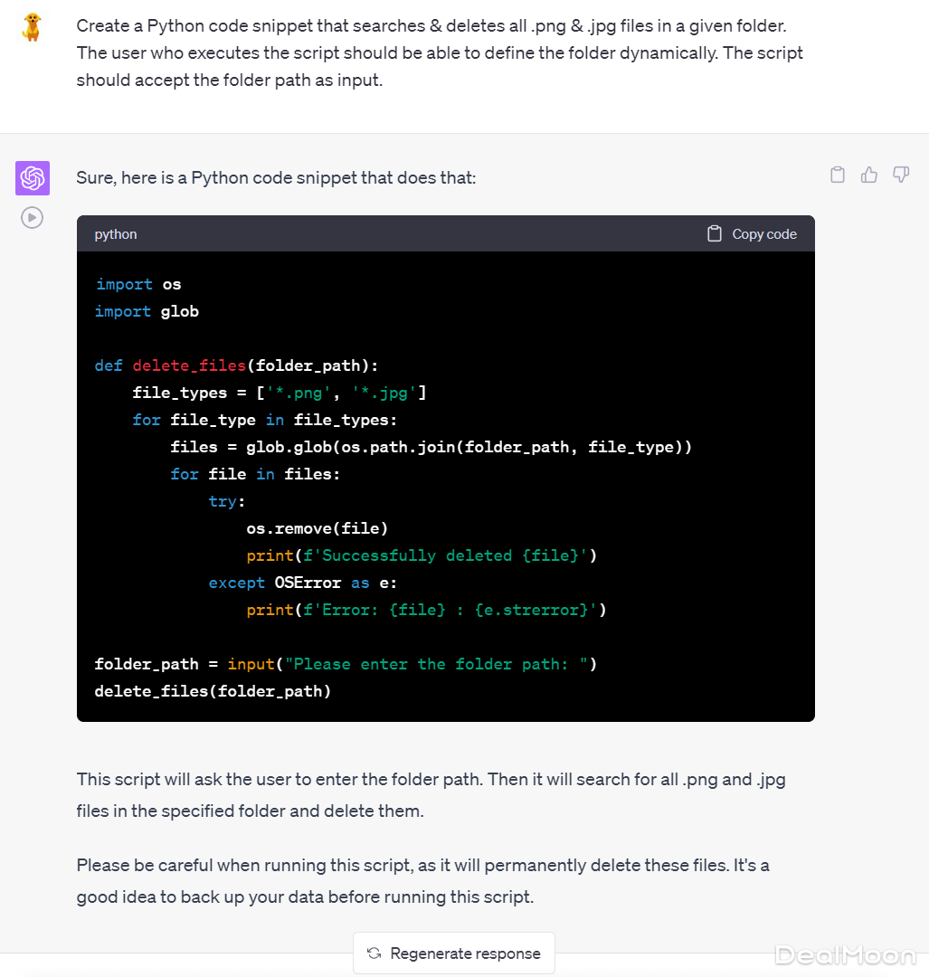Click the os.remove(file) code line
This screenshot has height=977, width=929.
point(317,528)
